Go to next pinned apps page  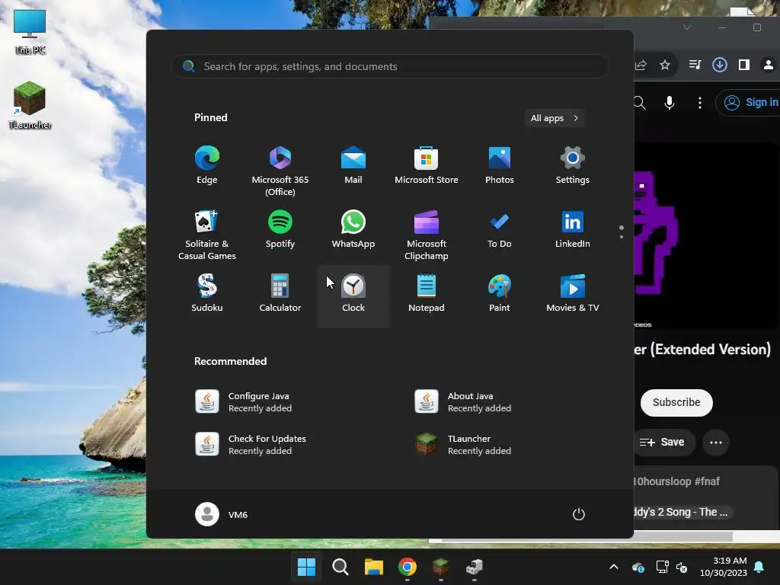pyautogui.click(x=622, y=236)
